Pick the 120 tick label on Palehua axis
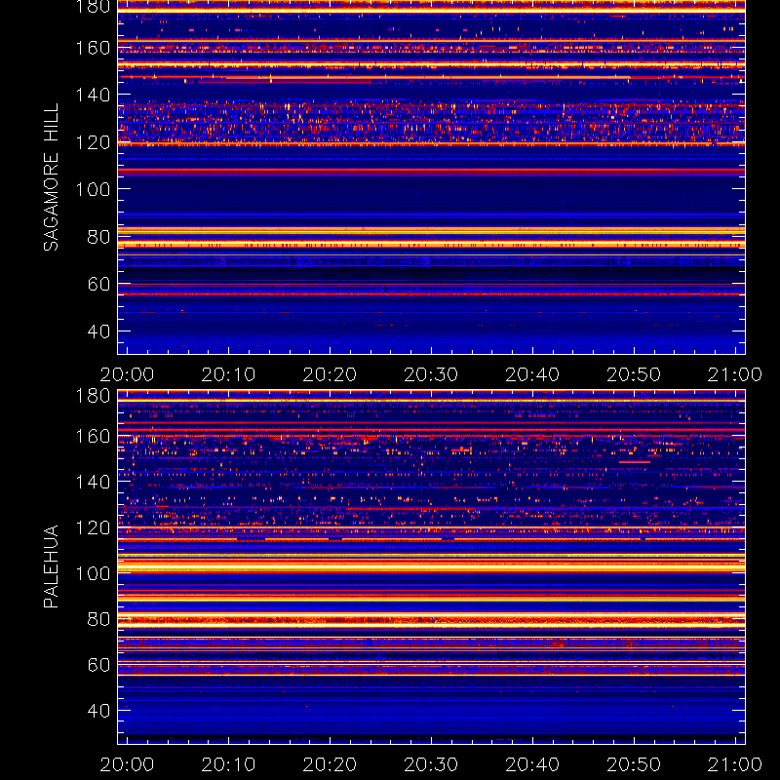Viewport: 780px width, 780px height. (x=93, y=527)
